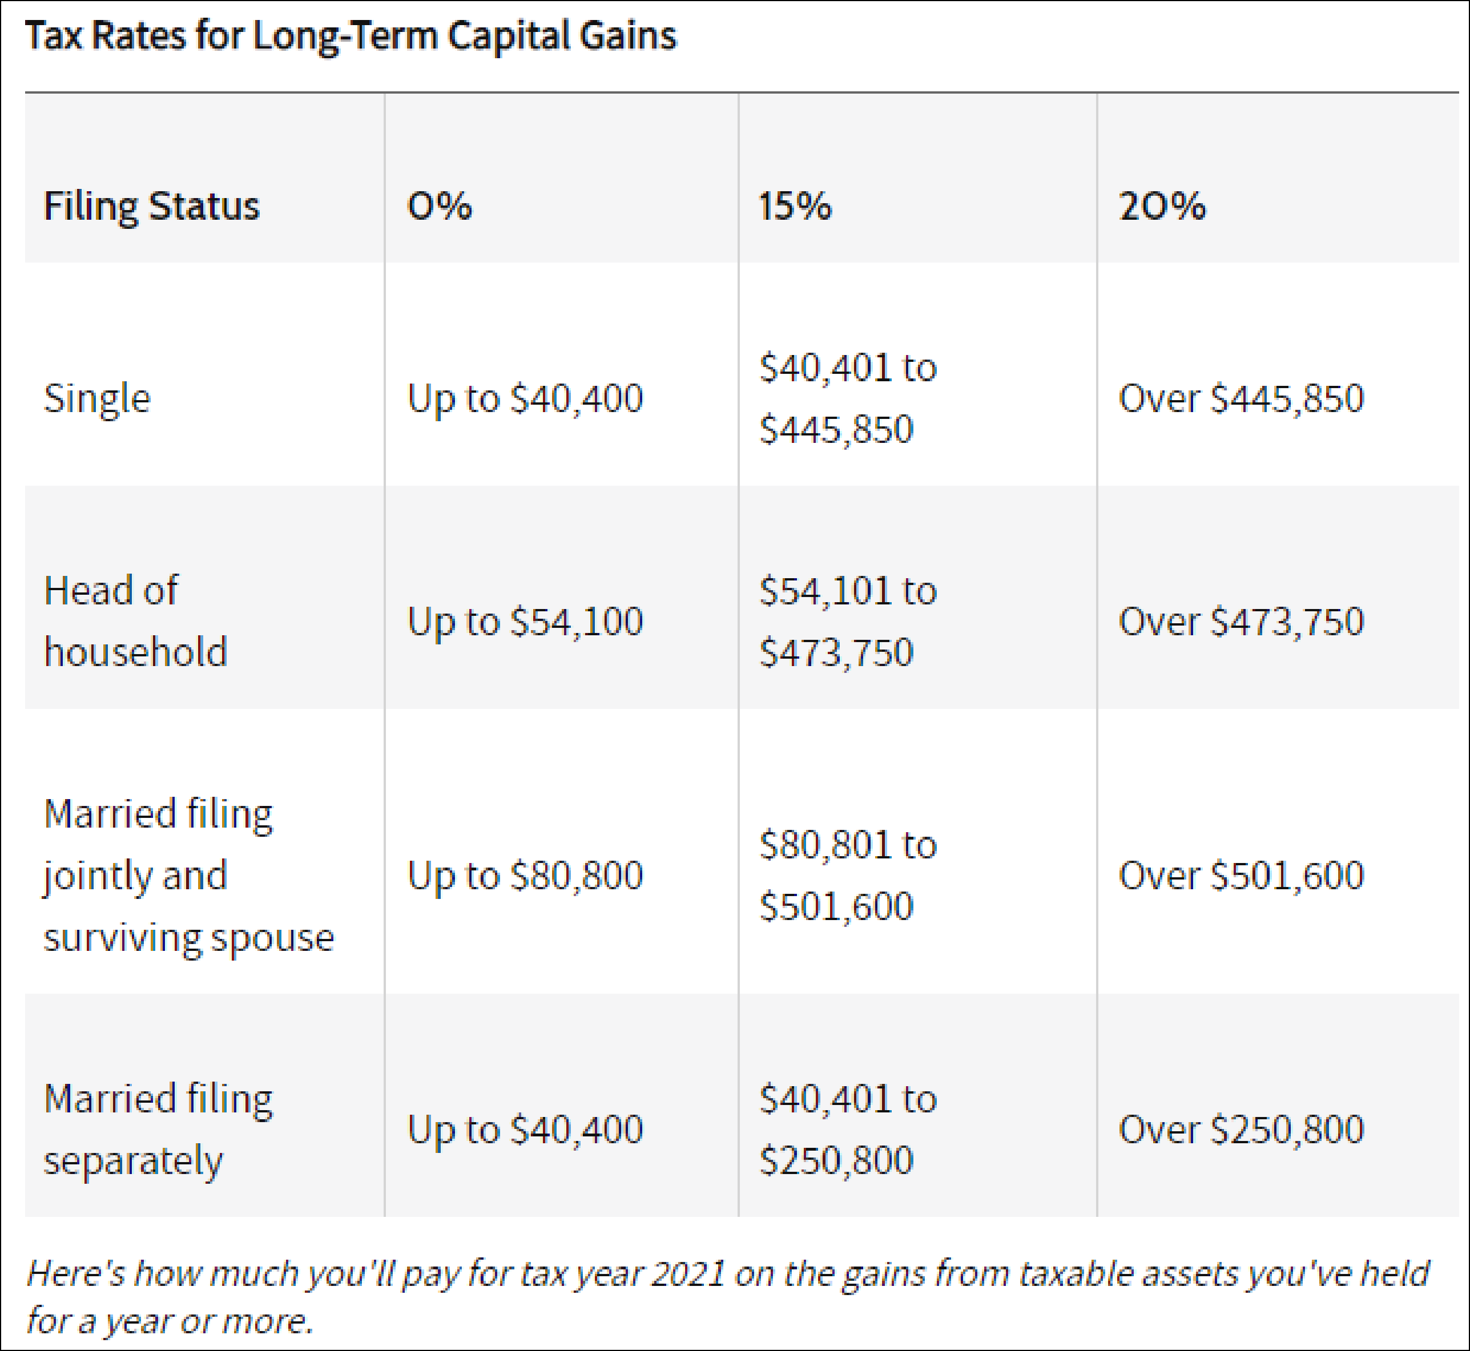Click the 'Single' filing status cell

pos(97,398)
